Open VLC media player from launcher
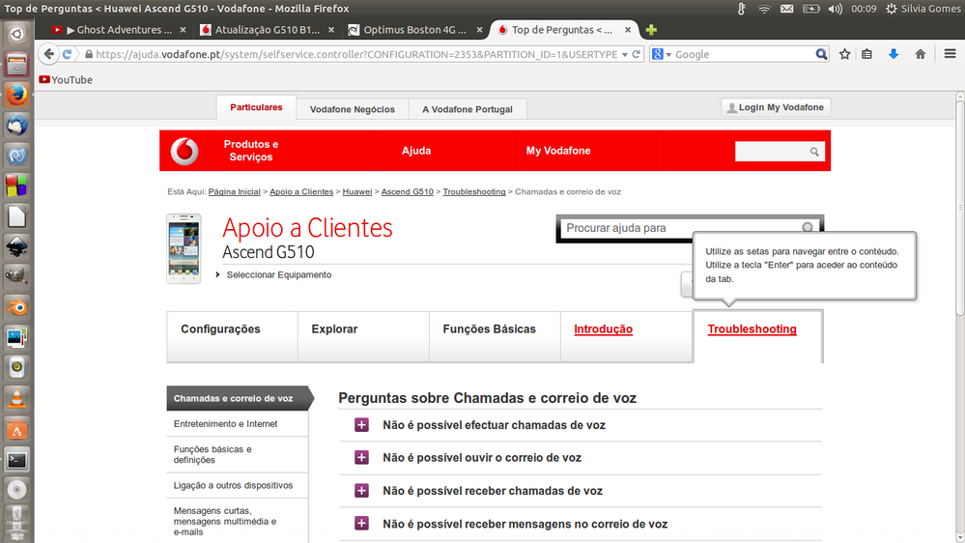 click(16, 398)
